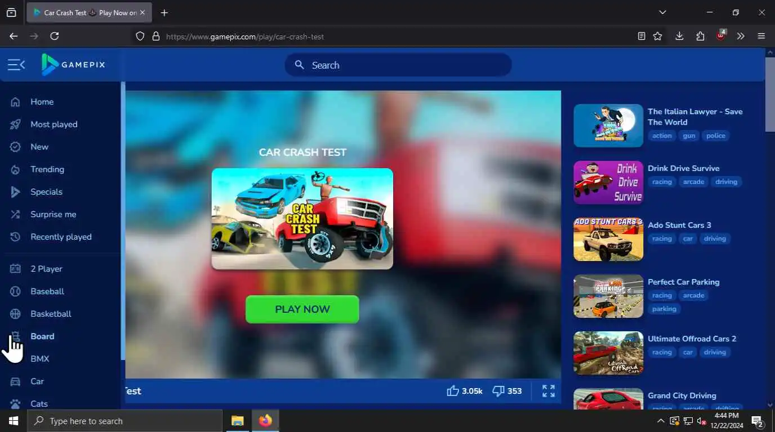List all tabs dropdown arrow
The height and width of the screenshot is (432, 775).
(x=662, y=12)
